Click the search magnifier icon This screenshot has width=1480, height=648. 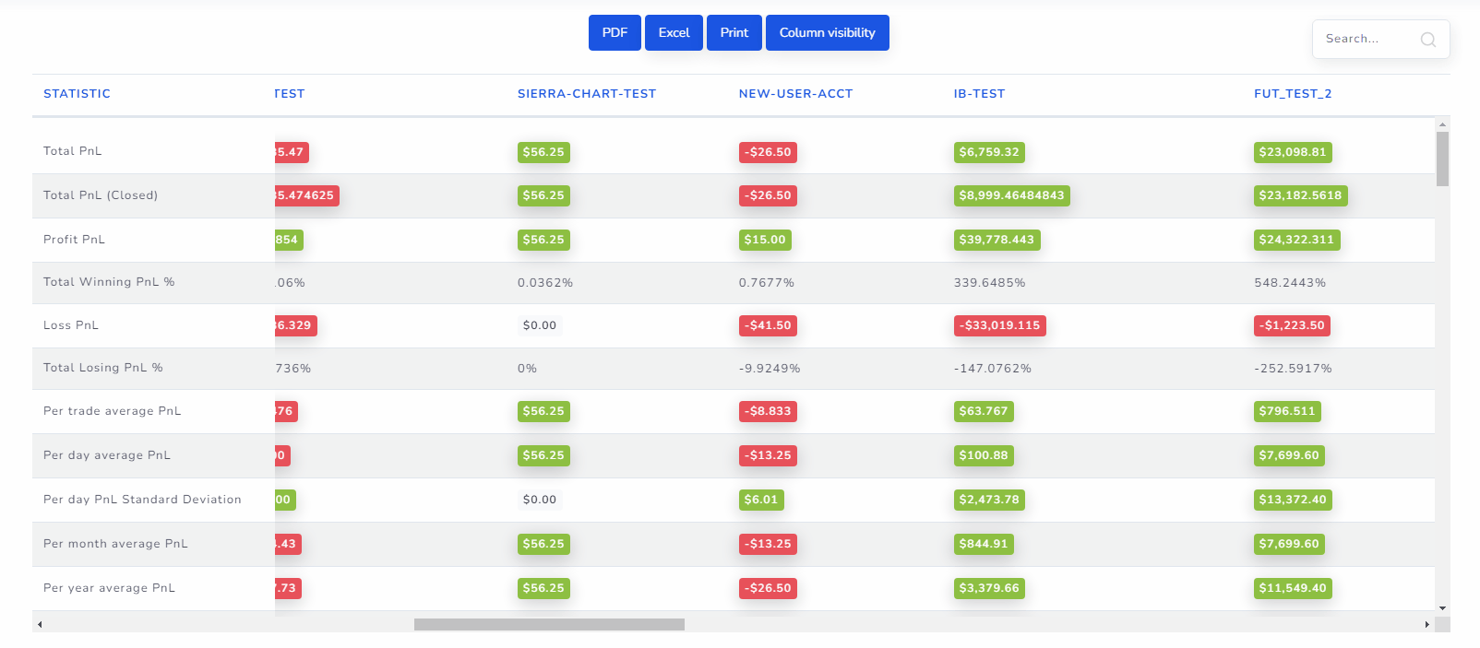tap(1427, 40)
